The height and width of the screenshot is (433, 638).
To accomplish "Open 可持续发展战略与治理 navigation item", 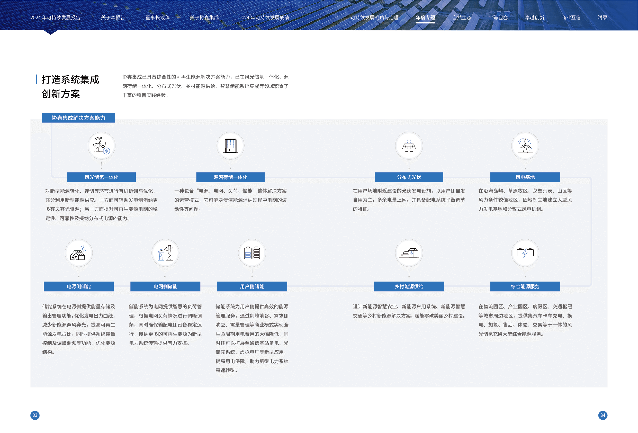I will [x=374, y=17].
